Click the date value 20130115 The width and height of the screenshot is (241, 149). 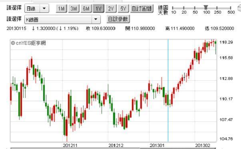tap(16, 28)
